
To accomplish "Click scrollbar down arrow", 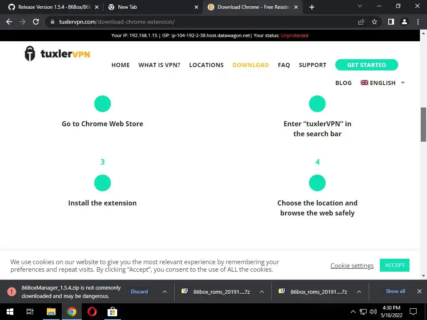I will [x=423, y=276].
